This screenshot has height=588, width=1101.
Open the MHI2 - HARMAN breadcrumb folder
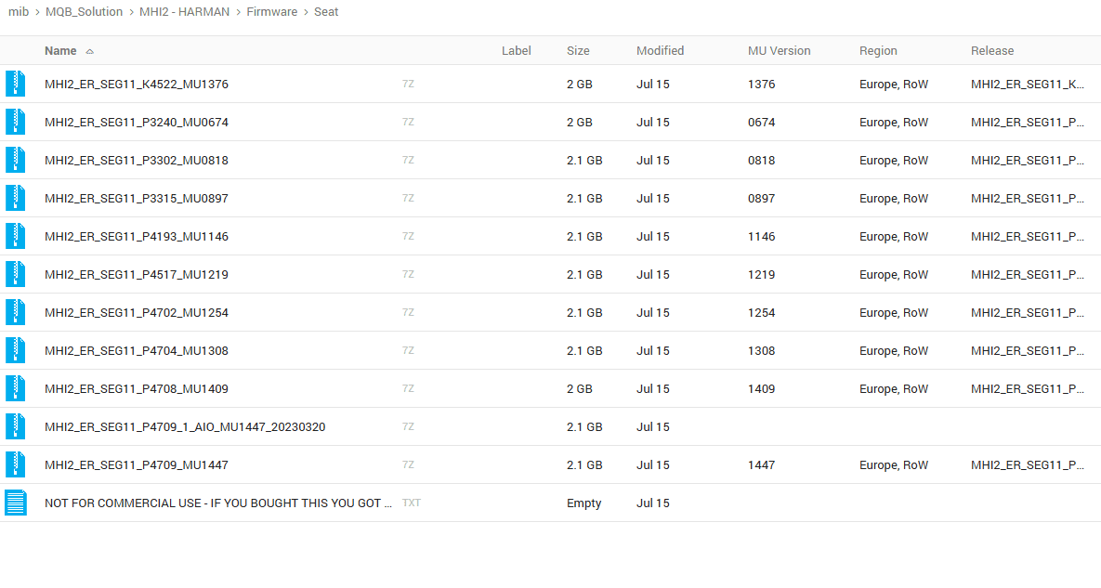[x=184, y=12]
